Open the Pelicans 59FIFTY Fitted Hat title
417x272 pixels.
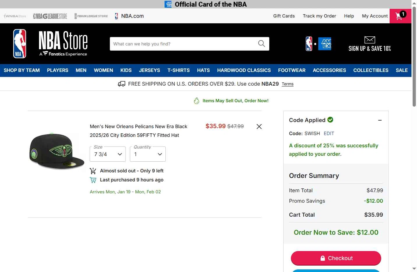tap(138, 131)
